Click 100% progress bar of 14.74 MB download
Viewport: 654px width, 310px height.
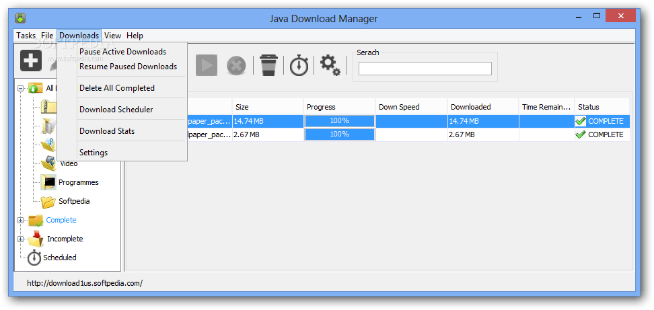340,121
